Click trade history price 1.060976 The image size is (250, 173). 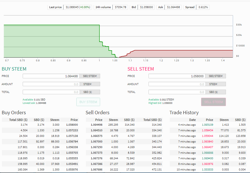pyautogui.click(x=207, y=164)
